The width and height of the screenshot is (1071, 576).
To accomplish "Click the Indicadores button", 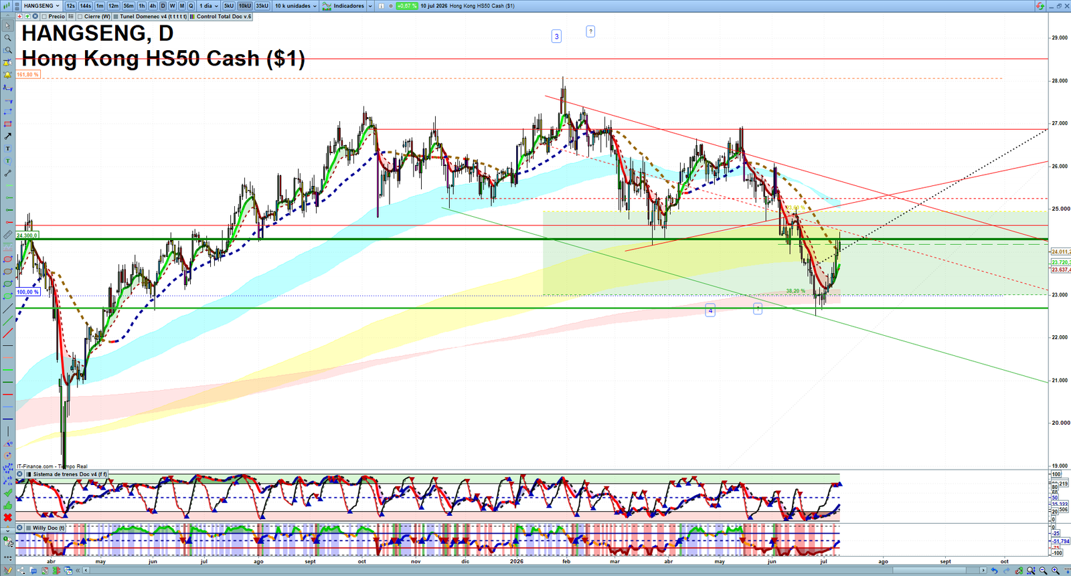I will [344, 6].
